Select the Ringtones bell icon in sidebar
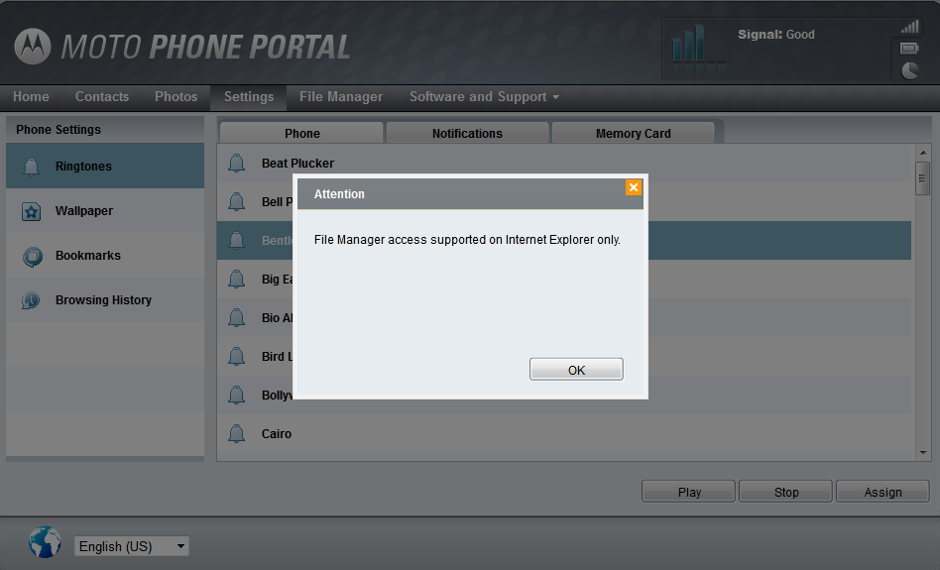The width and height of the screenshot is (940, 570). click(31, 166)
